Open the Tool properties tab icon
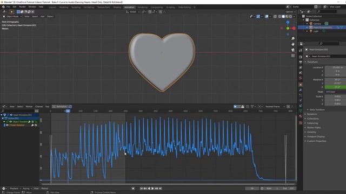Screen dimensions: 346x194 (301, 50)
